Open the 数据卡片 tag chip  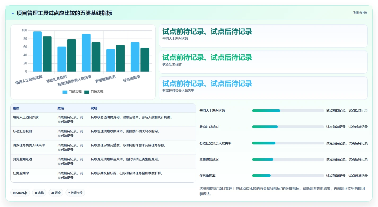pos(75,193)
